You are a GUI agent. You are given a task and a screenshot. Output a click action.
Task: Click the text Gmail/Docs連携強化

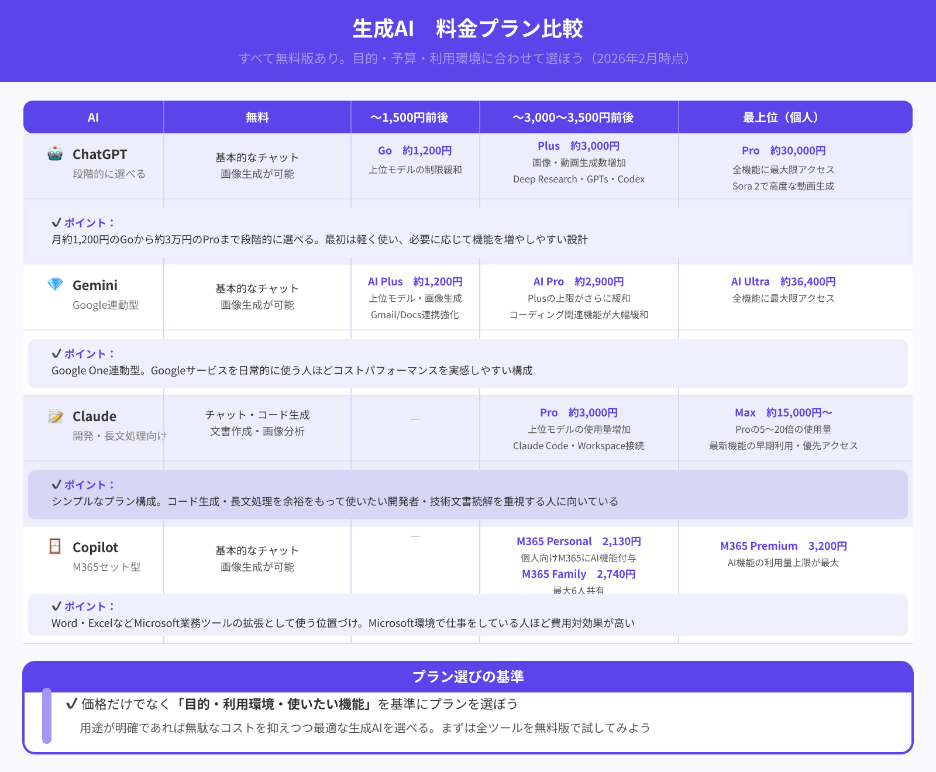point(415,315)
